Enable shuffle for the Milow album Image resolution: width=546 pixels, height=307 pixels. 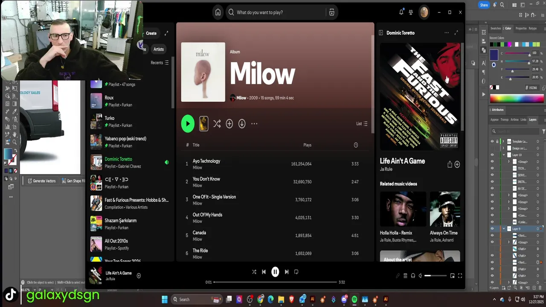217,124
